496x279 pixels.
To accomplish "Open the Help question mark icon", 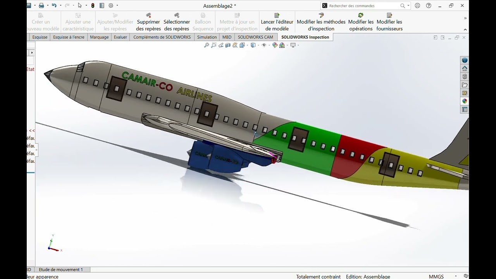I will pos(429,5).
